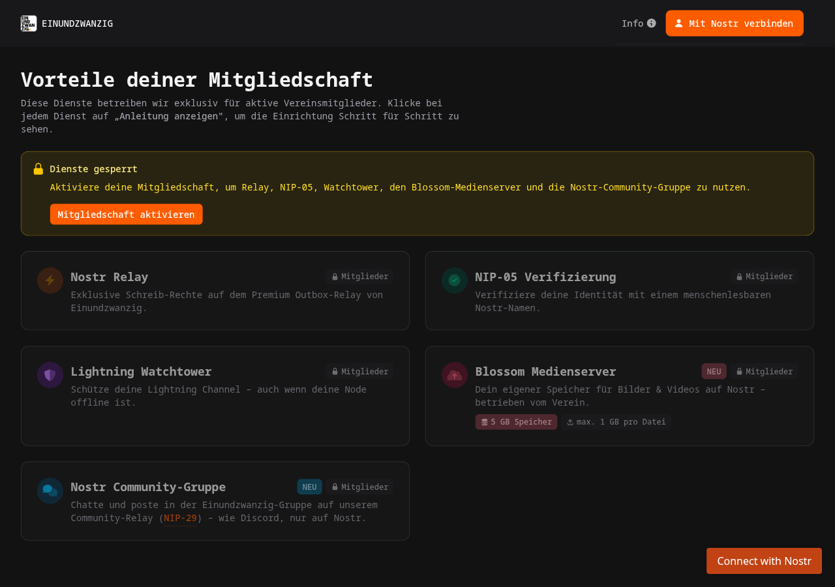The width and height of the screenshot is (835, 587).
Task: Click the lock icon in Community-Gruppe Mitglieder badge
Action: [335, 487]
